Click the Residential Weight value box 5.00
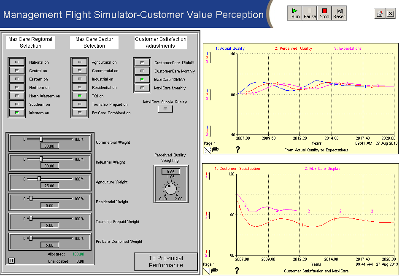This screenshot has height=277, width=402. [49, 205]
